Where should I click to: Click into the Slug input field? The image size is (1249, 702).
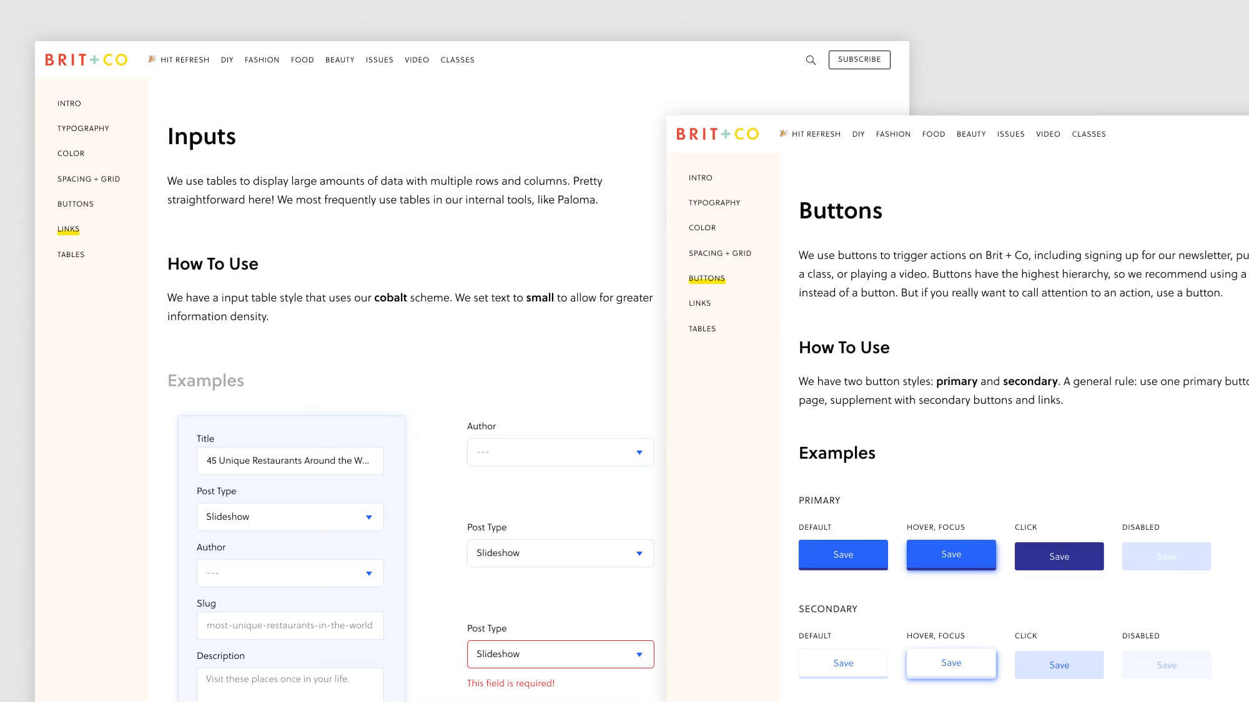coord(290,626)
